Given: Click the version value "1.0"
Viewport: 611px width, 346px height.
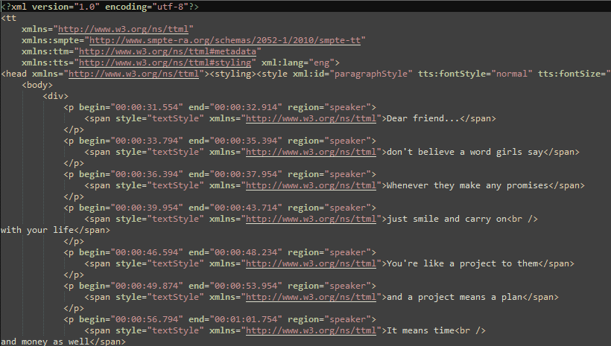Looking at the screenshot, I should 87,7.
